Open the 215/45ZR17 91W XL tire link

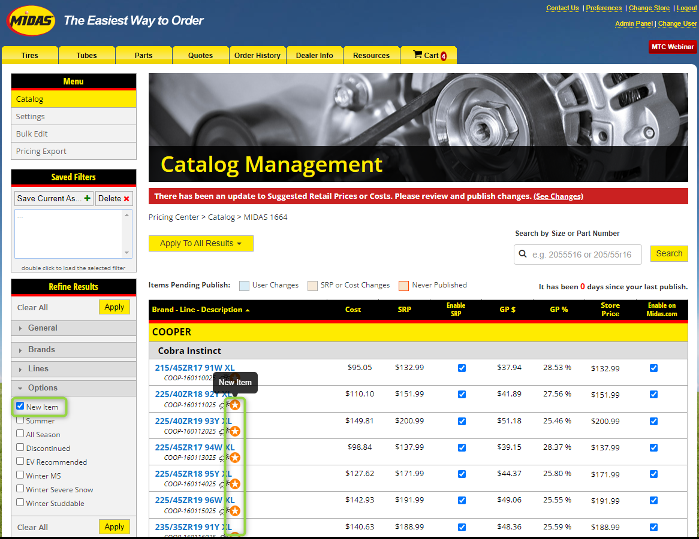[195, 368]
